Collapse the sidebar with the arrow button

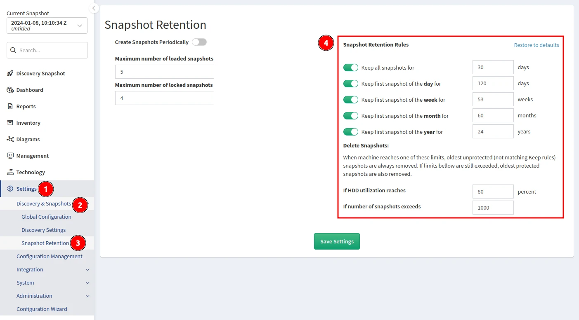tap(94, 8)
